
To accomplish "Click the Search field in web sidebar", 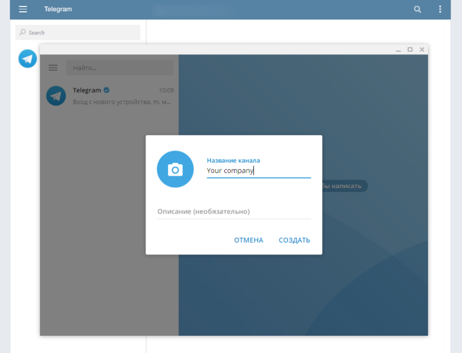I will [78, 32].
